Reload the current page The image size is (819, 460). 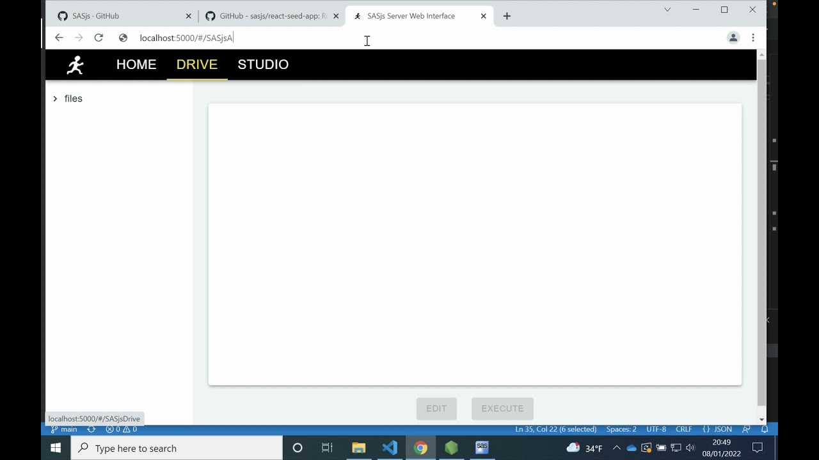click(99, 38)
